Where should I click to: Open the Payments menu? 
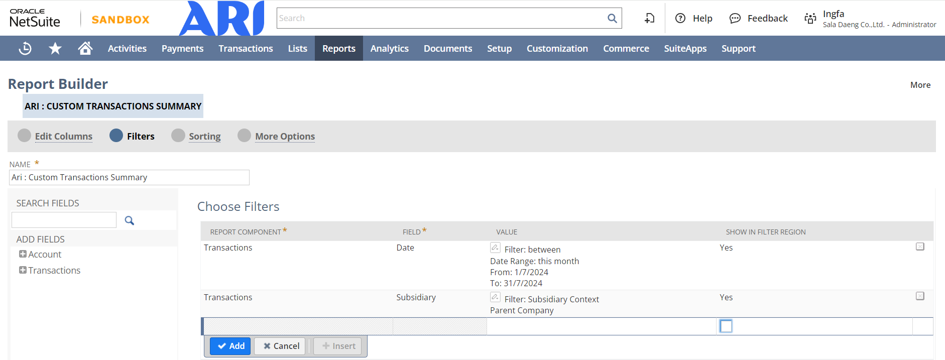tap(182, 49)
